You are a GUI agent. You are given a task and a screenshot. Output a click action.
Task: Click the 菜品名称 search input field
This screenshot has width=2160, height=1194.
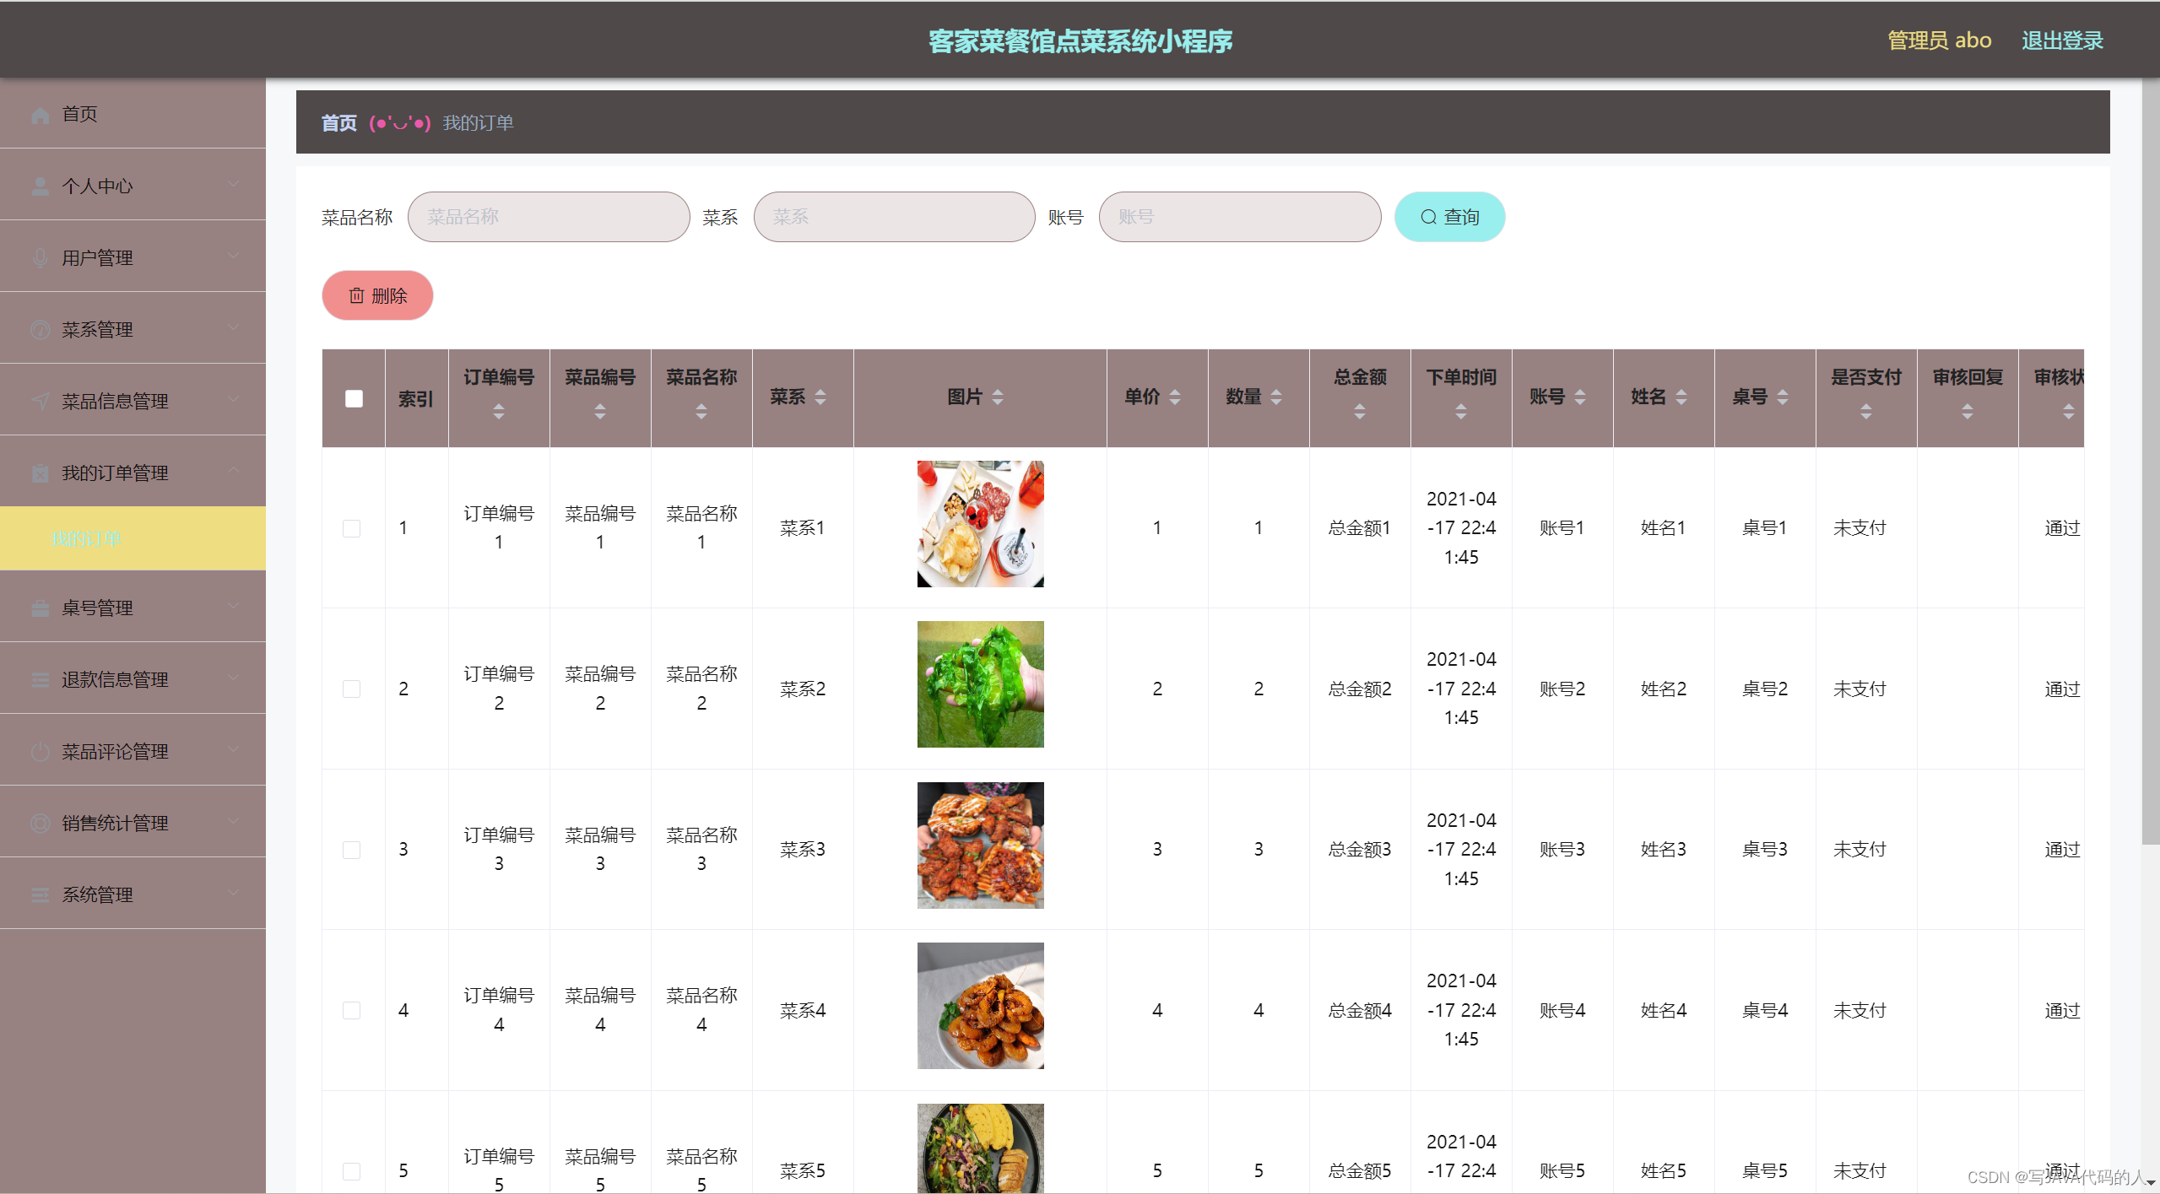coord(549,218)
